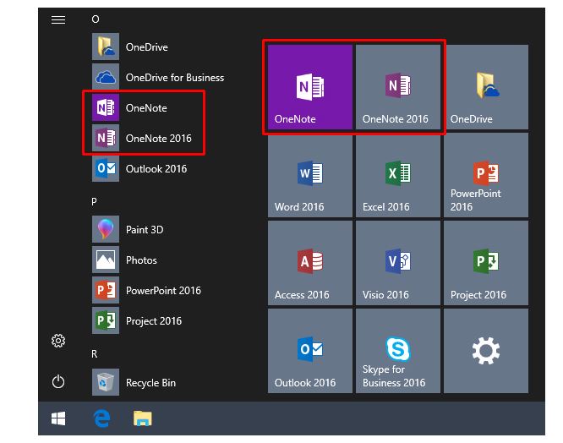Open the Outlook 2016 tile

point(310,351)
